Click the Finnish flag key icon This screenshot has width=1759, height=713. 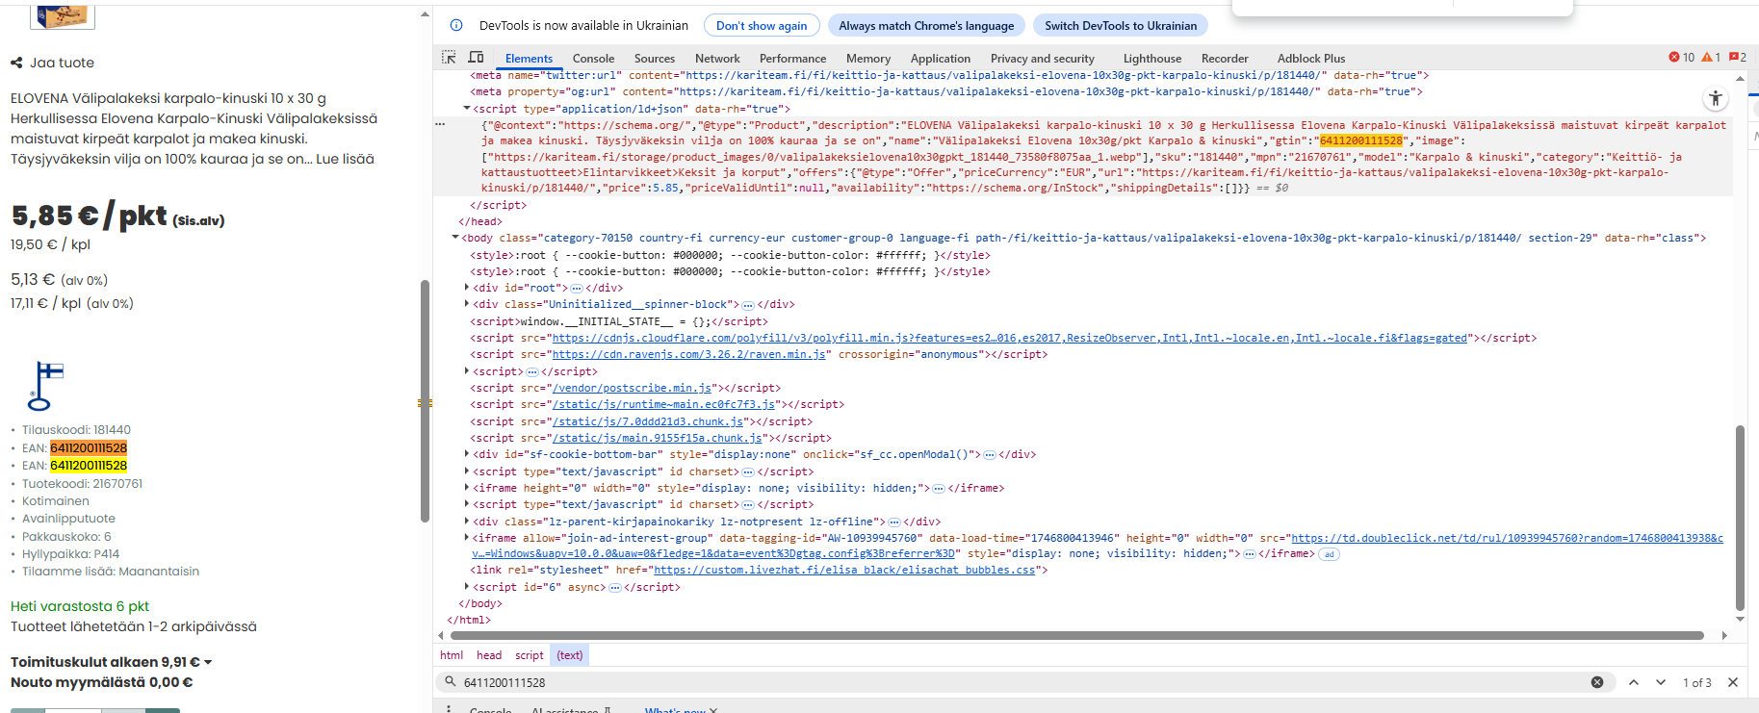pyautogui.click(x=45, y=386)
